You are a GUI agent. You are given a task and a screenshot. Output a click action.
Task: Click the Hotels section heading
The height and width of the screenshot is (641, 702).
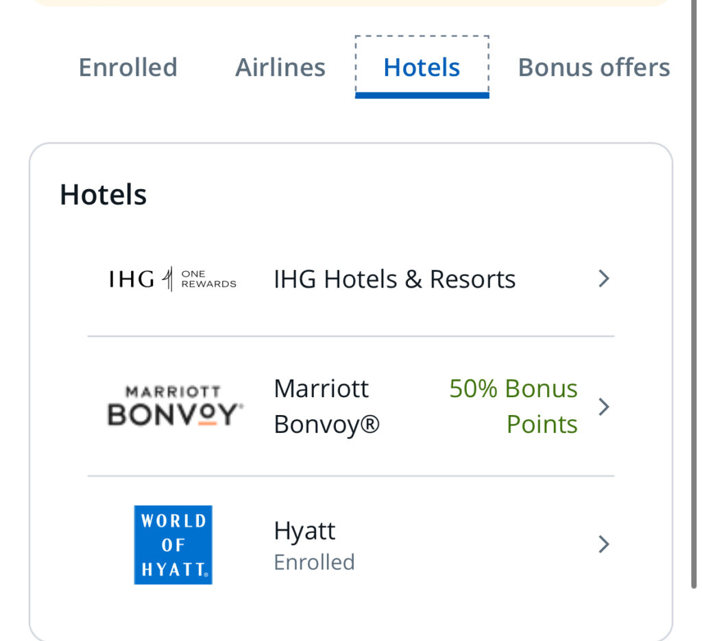click(x=104, y=195)
